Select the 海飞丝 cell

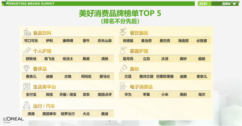coord(50,59)
